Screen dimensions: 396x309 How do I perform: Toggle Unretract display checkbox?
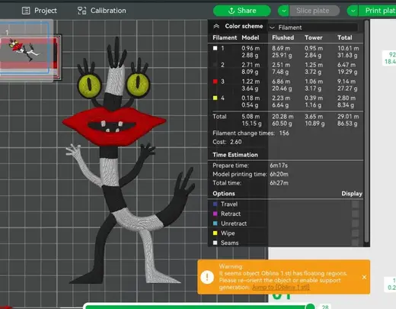click(x=356, y=224)
